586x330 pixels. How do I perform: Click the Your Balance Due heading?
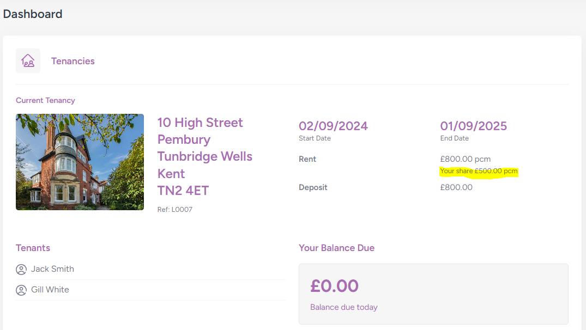point(336,248)
